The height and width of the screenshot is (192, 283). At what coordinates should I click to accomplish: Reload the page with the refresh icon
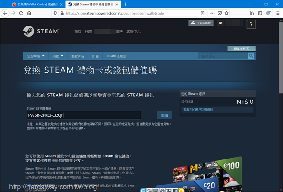(x=21, y=13)
